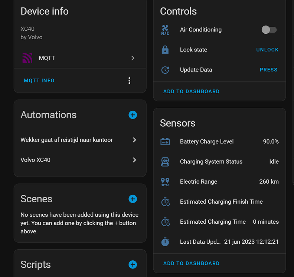Click the Battery Charge Level battery icon
Image resolution: width=294 pixels, height=277 pixels.
pyautogui.click(x=165, y=141)
